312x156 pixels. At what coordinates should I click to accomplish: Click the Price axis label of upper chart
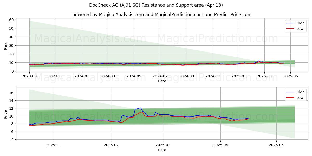[x=6, y=45]
